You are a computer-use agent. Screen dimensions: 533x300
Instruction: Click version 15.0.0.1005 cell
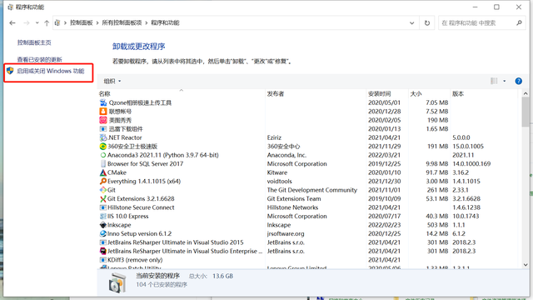click(x=468, y=147)
